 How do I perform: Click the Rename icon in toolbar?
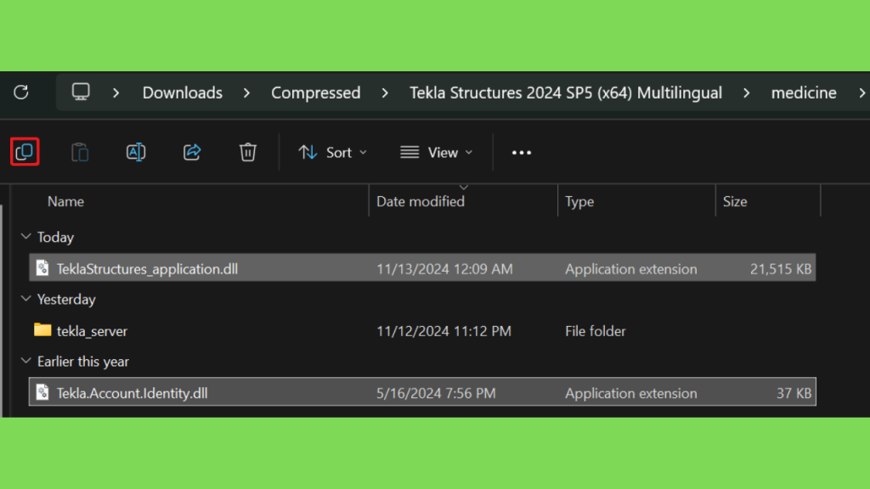pos(136,152)
